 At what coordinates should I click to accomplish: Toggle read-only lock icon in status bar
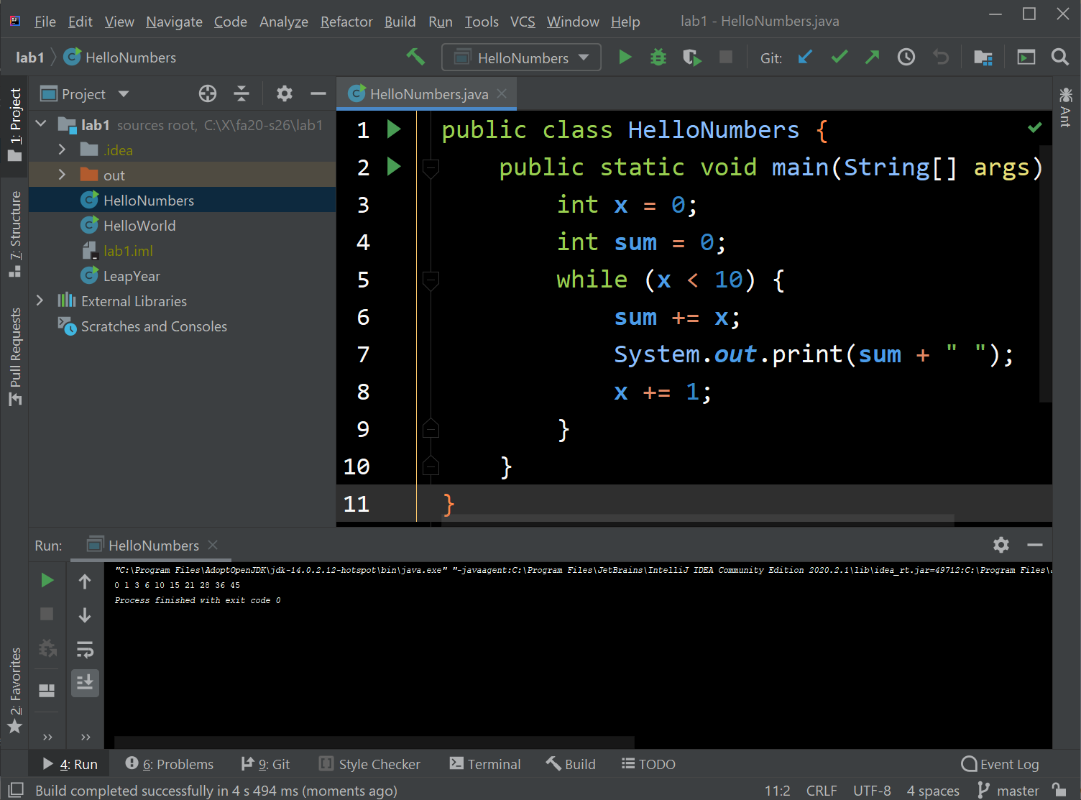1059,789
